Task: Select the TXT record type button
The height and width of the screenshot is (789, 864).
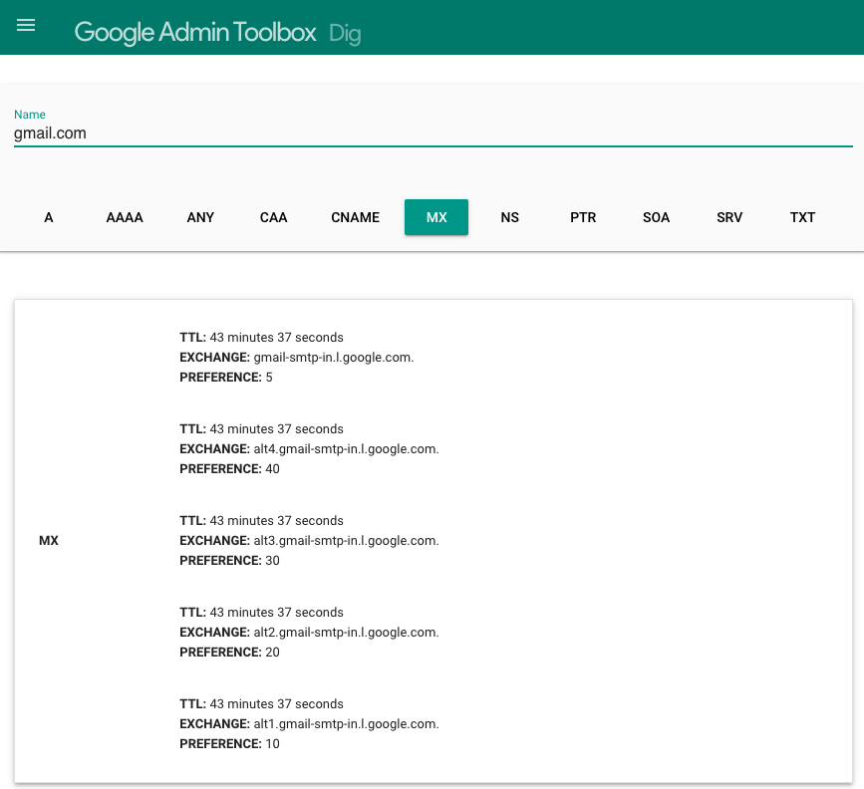Action: (x=802, y=217)
